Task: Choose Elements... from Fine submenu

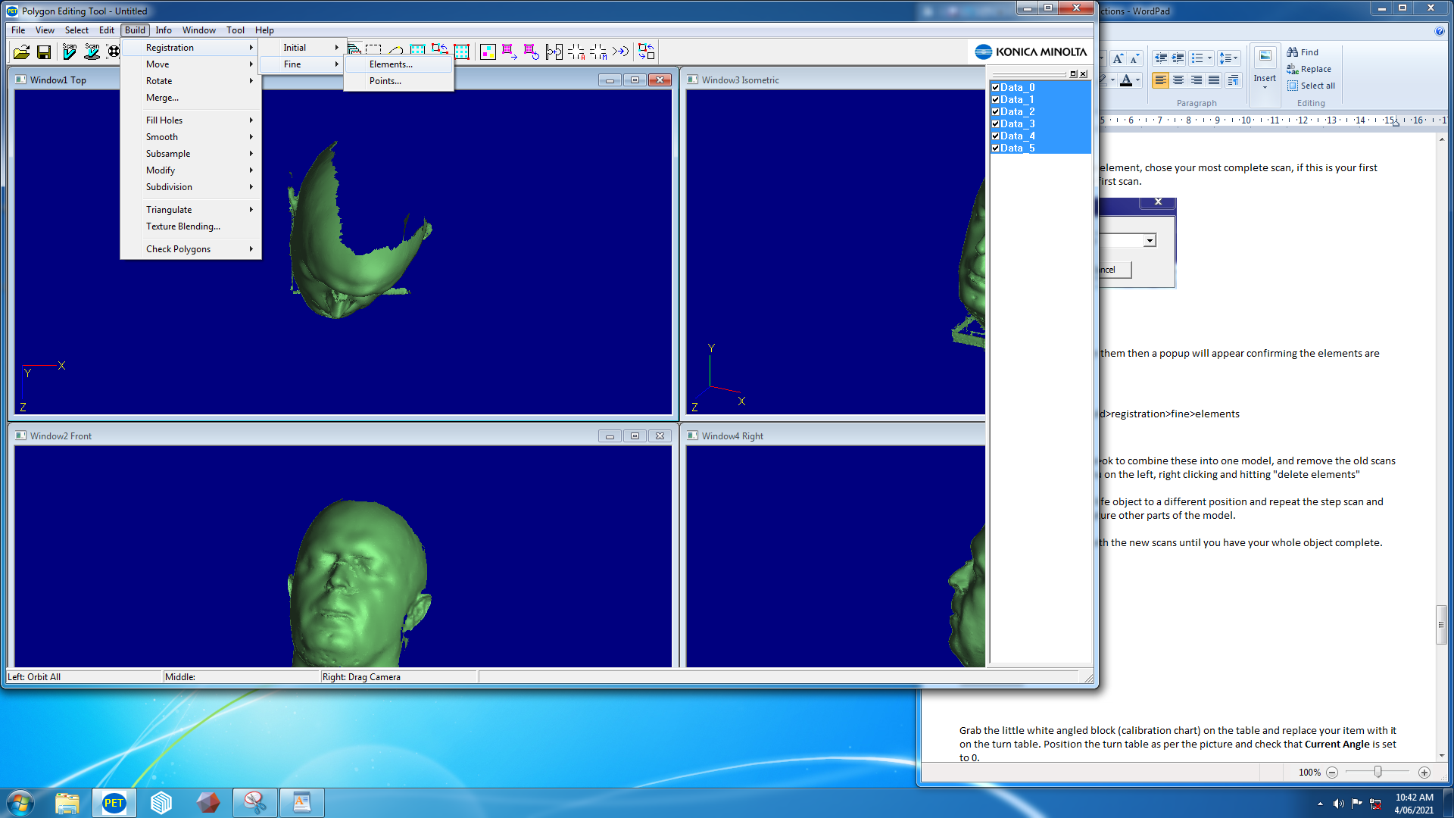Action: click(391, 64)
